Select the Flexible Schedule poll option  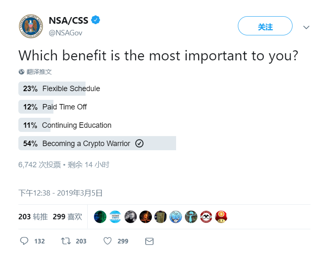click(x=97, y=89)
